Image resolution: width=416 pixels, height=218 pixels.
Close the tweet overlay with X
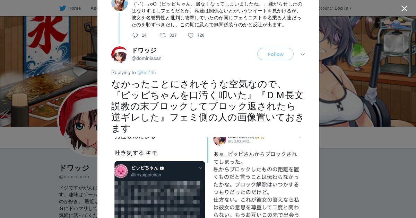click(x=404, y=8)
